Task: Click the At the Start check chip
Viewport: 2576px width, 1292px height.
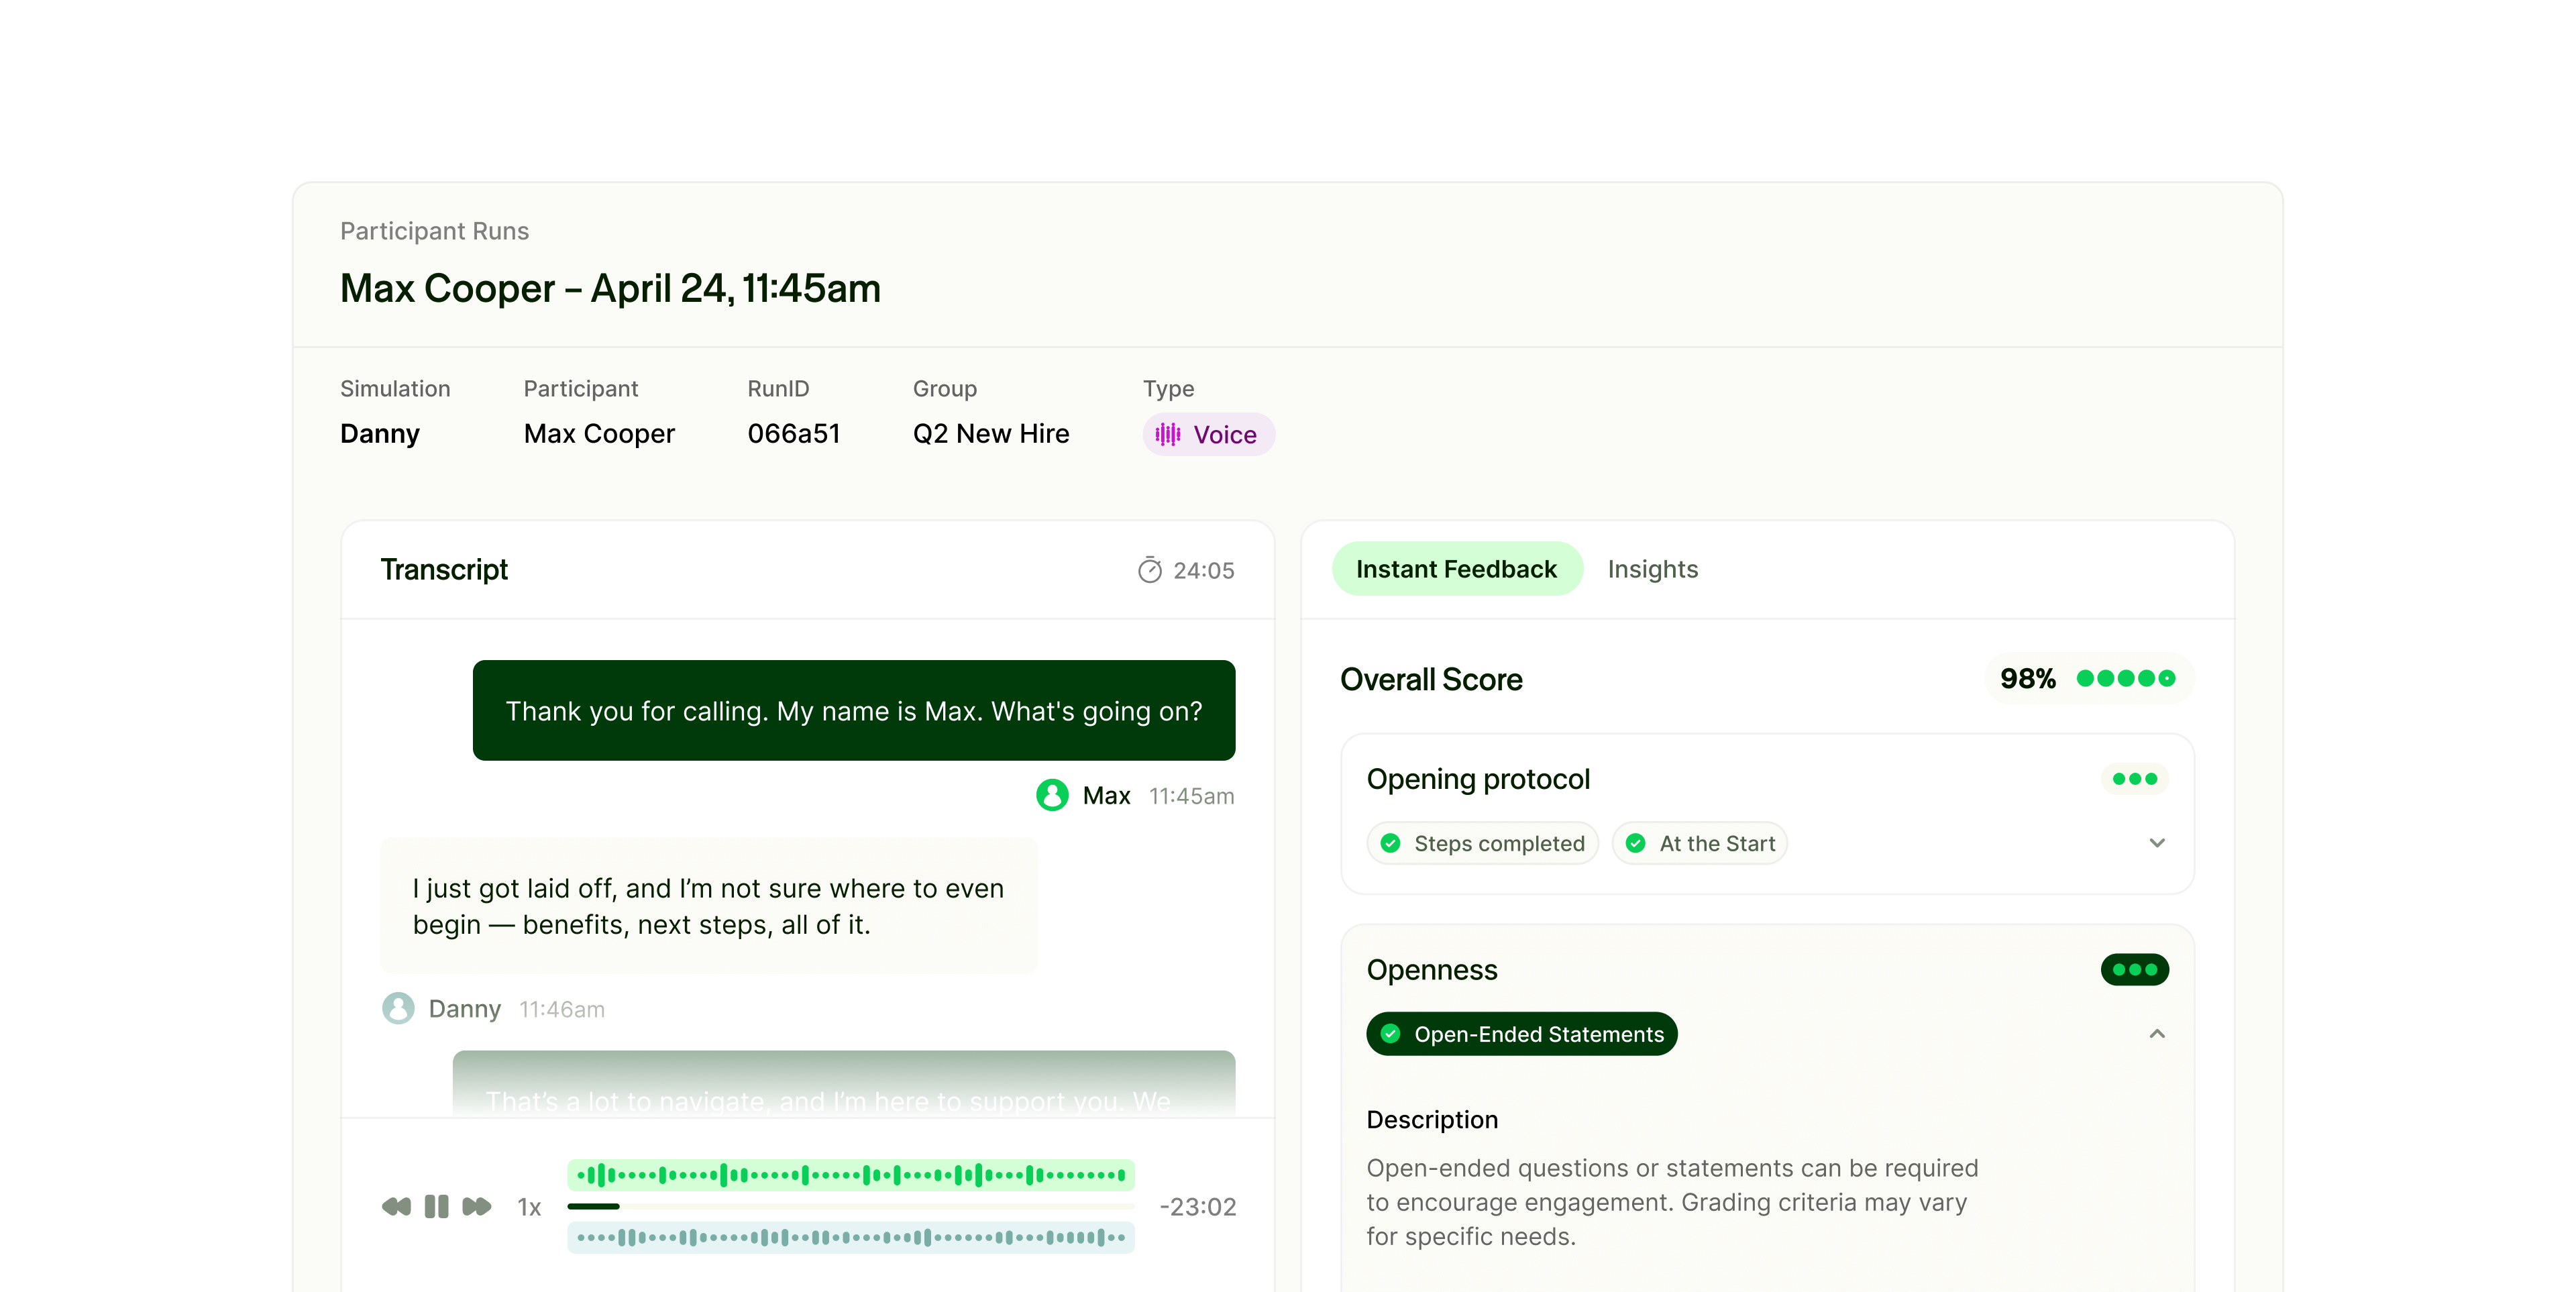Action: pos(1699,843)
